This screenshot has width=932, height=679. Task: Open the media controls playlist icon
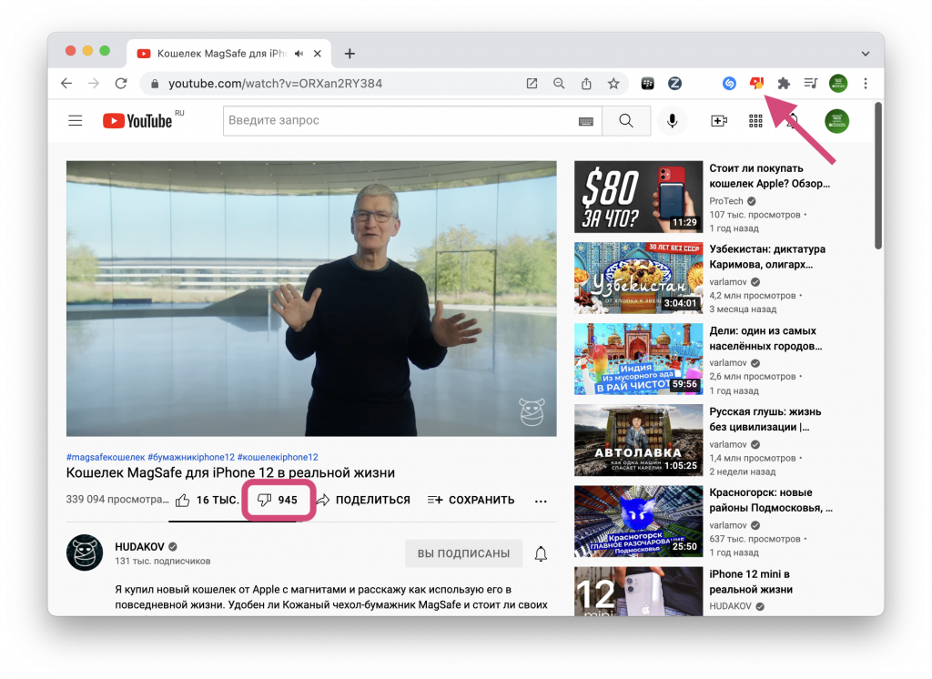(x=811, y=84)
